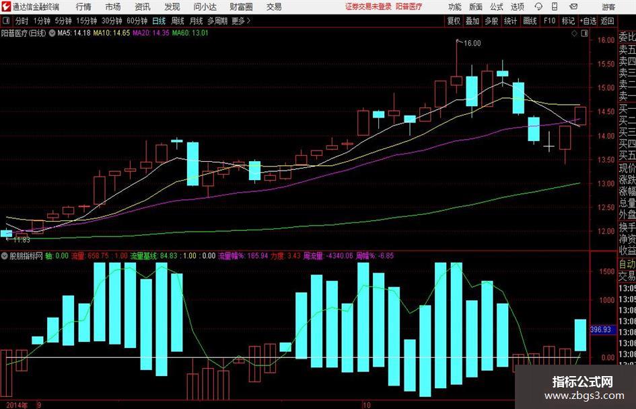Open the customer service headset icon
636x409 pixels.
pyautogui.click(x=538, y=7)
